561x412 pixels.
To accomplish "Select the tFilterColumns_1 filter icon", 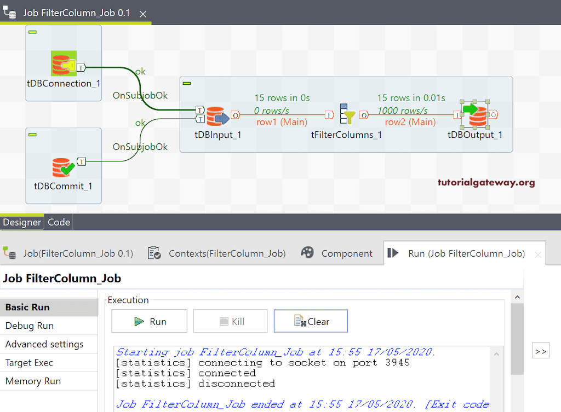I will [x=346, y=115].
